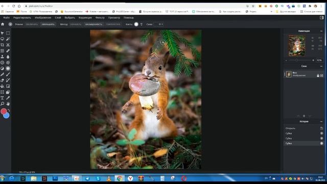
Task: Select the Magic Wand tool
Action: click(8, 39)
